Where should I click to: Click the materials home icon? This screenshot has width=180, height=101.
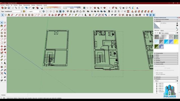coord(160,33)
